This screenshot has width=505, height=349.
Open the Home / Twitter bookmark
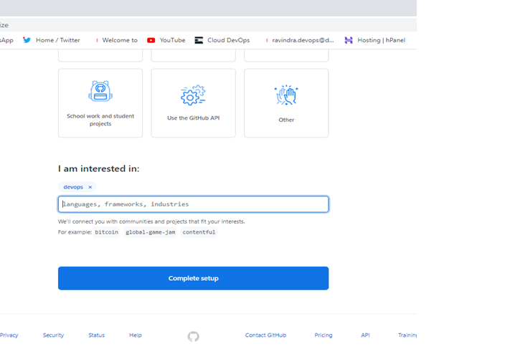pyautogui.click(x=52, y=40)
